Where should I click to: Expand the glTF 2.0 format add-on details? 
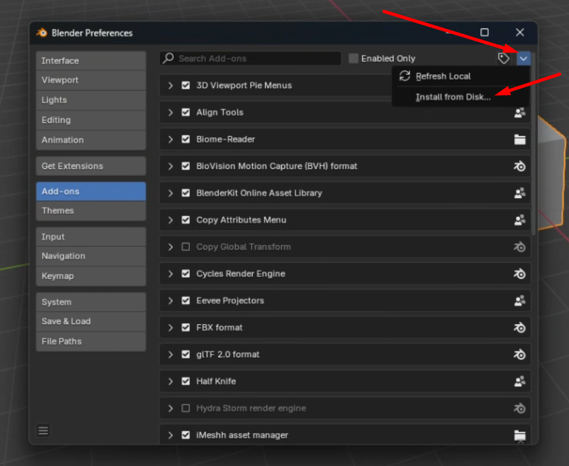tap(170, 355)
